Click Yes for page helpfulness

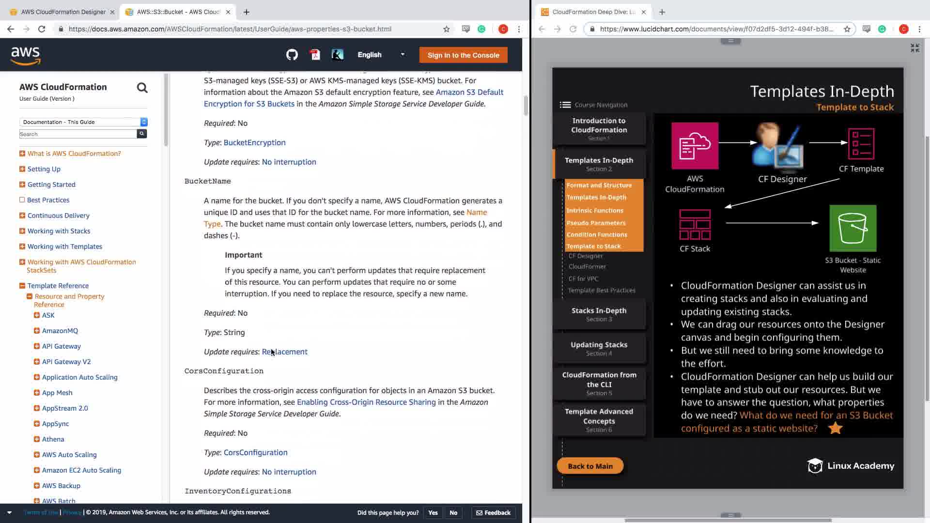pos(433,512)
